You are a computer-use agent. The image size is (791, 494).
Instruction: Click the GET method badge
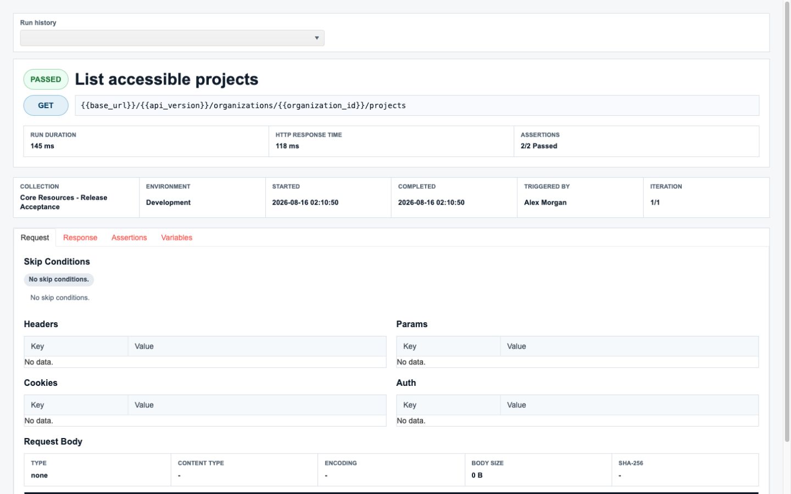tap(46, 105)
